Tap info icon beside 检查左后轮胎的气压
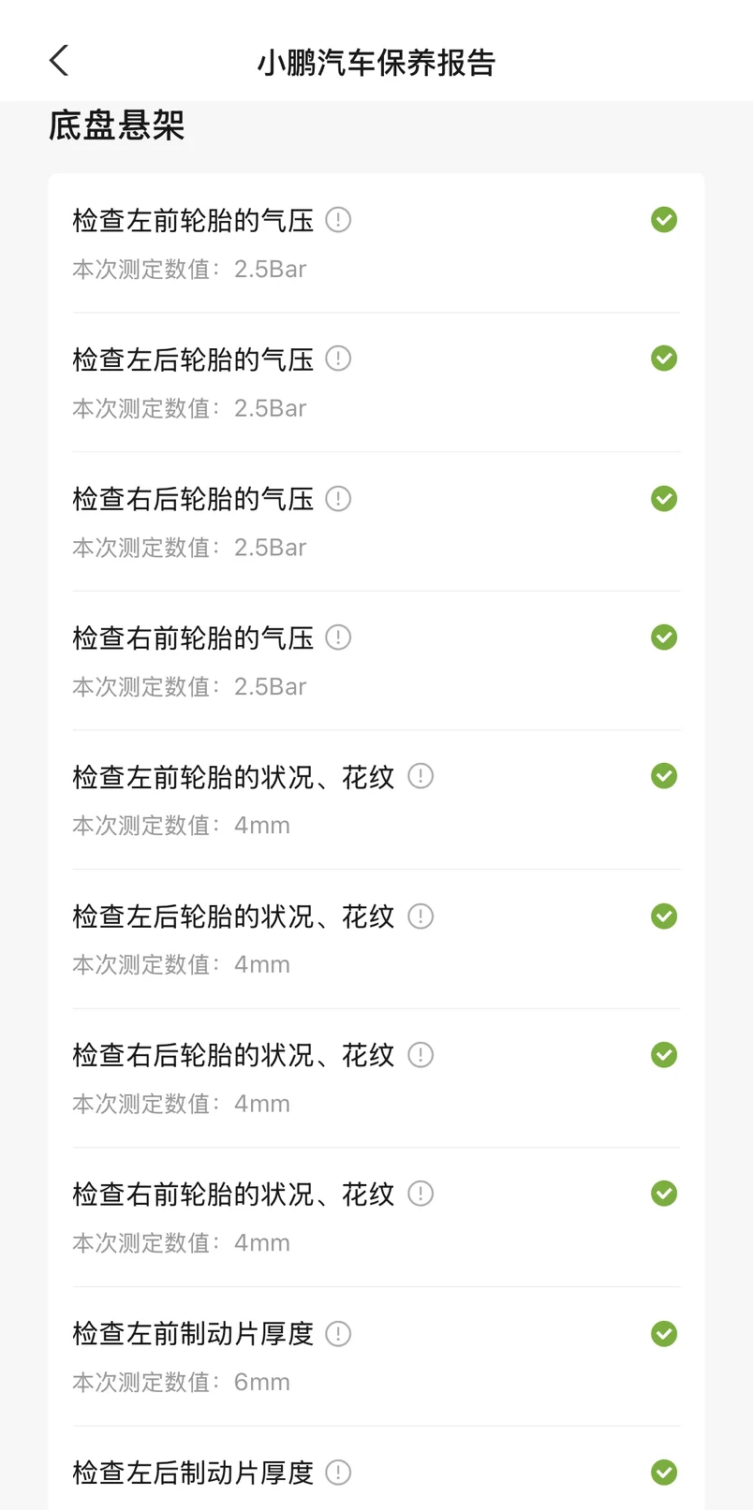This screenshot has width=753, height=1510. (338, 359)
